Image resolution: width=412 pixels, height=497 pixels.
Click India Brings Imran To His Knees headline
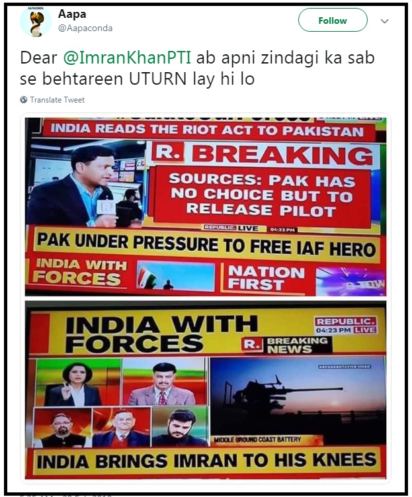(206, 461)
